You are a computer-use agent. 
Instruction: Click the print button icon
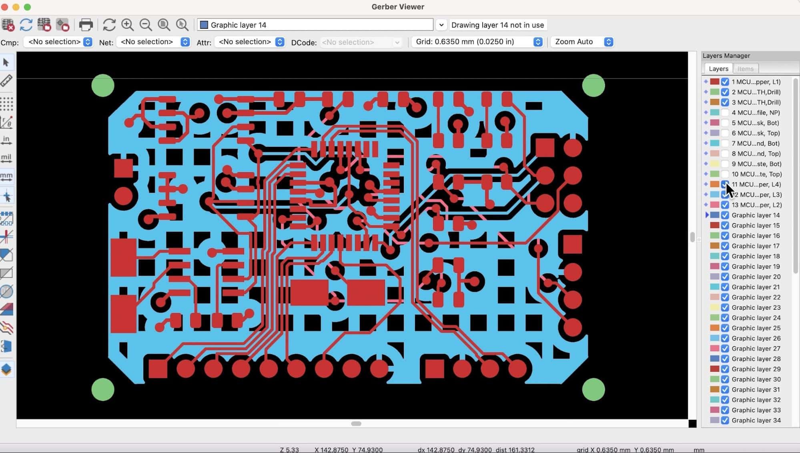(85, 24)
